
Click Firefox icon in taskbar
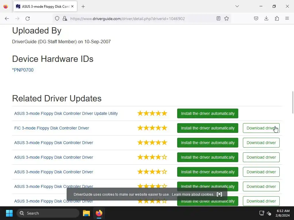point(99,213)
